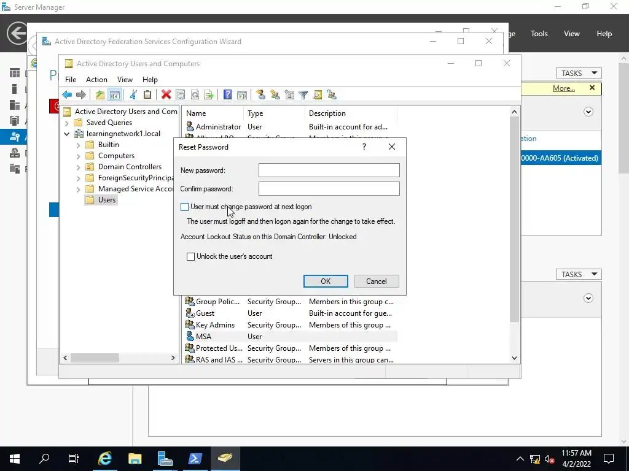The width and height of the screenshot is (629, 471).
Task: Click the lower round chevron expander in Server Manager
Action: 588,298
